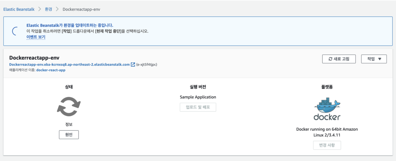Click the 새로 고침 refresh button
This screenshot has width=396, height=161.
pyautogui.click(x=339, y=59)
